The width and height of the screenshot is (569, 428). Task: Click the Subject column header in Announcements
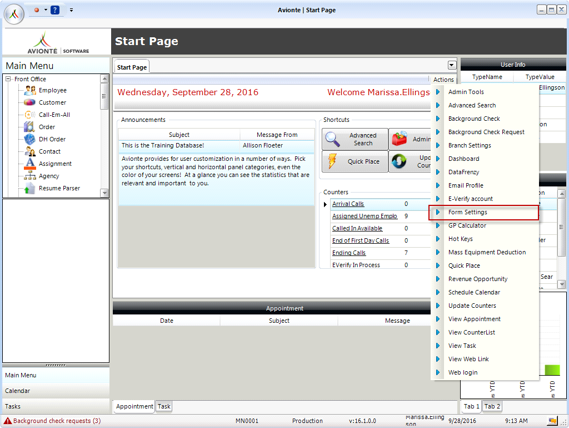click(x=179, y=135)
